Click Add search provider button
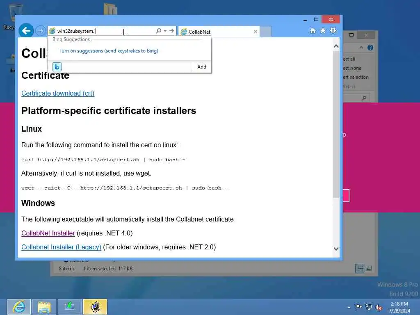 [202, 67]
